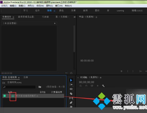Switch to the 学习 workspace

pos(25,10)
